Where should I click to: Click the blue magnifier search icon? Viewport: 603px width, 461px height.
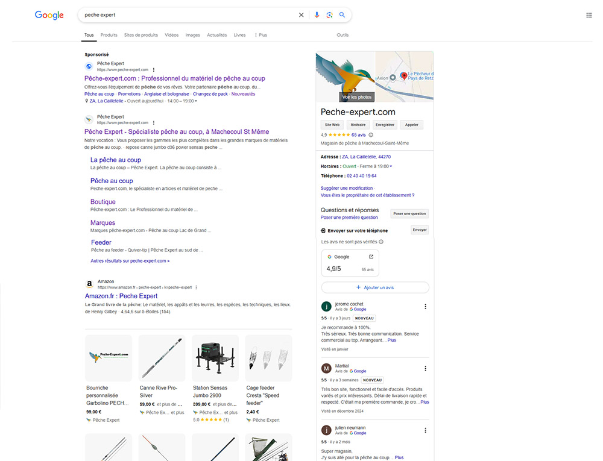coord(342,15)
